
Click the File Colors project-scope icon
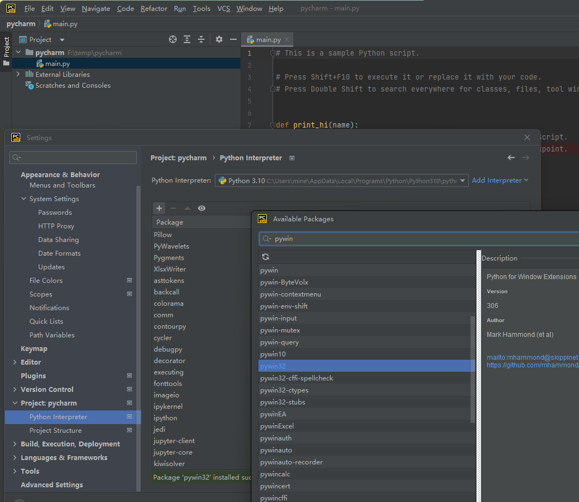[130, 280]
